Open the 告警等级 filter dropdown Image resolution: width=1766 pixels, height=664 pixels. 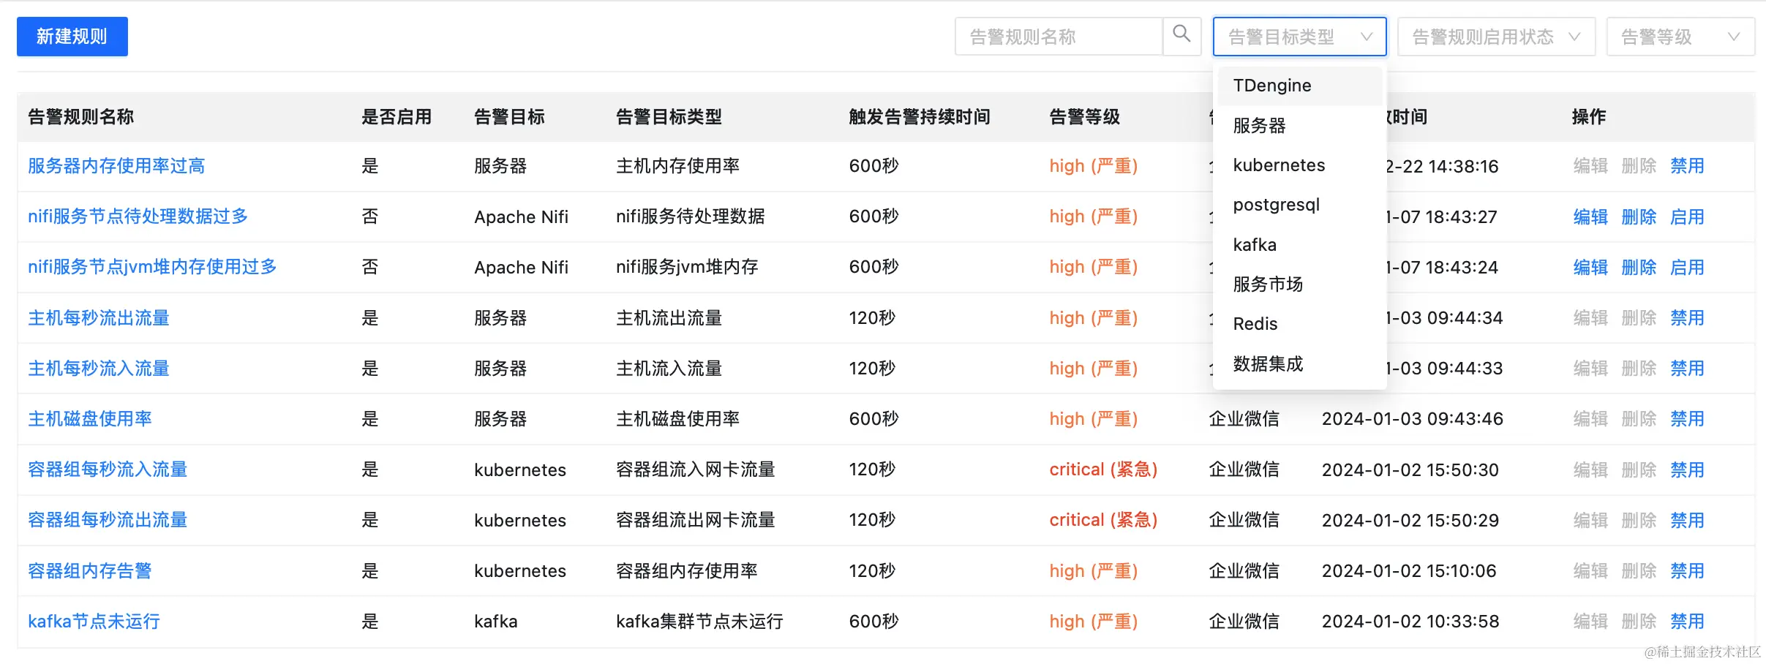[x=1679, y=37]
